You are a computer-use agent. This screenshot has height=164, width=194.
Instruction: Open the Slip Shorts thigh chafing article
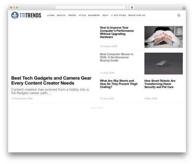coord(119,84)
